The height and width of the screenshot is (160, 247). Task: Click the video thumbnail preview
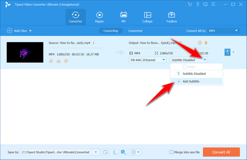[x=25, y=52]
